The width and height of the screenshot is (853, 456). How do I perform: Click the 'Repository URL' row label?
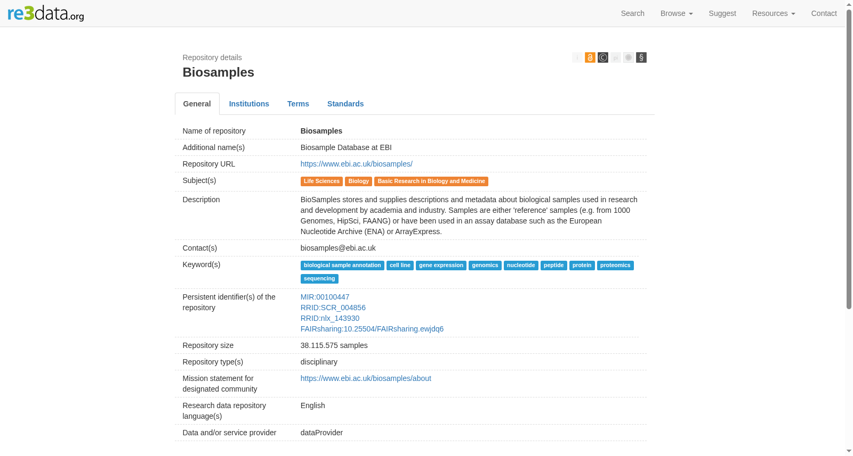pyautogui.click(x=209, y=164)
